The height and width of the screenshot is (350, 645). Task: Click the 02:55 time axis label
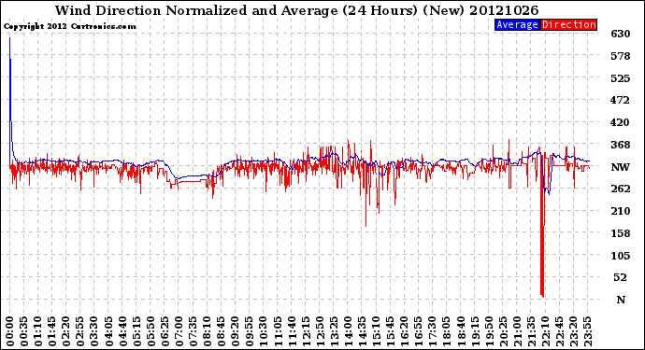(80, 331)
